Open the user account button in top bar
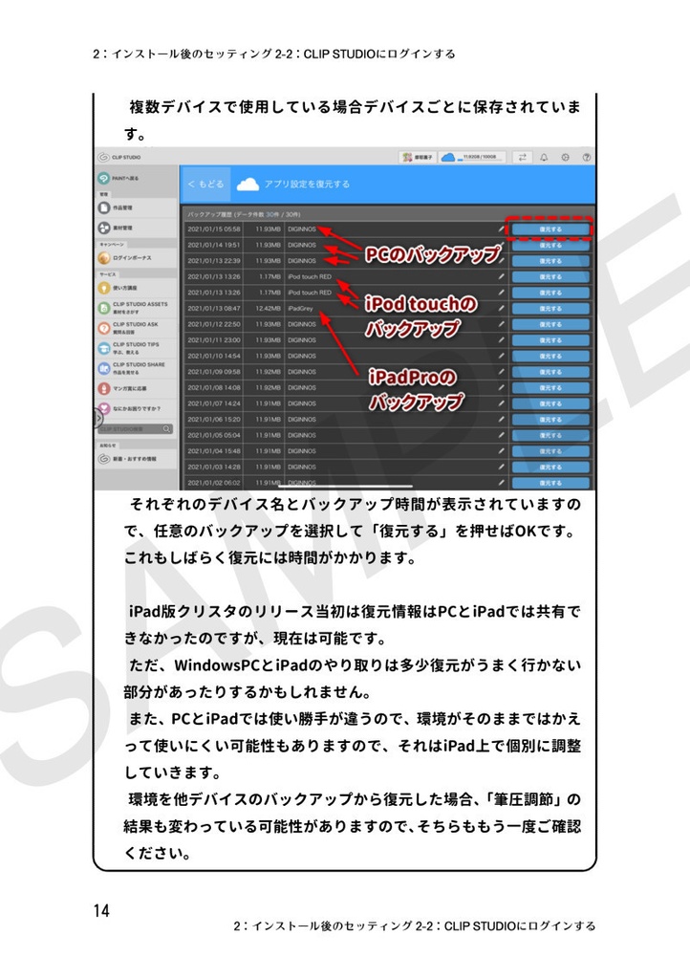Screen dimensions: 690x979 point(417,158)
